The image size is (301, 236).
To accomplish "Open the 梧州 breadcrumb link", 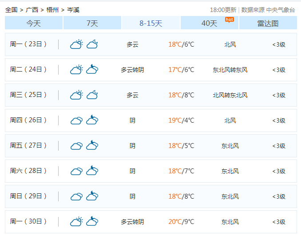I will point(52,9).
